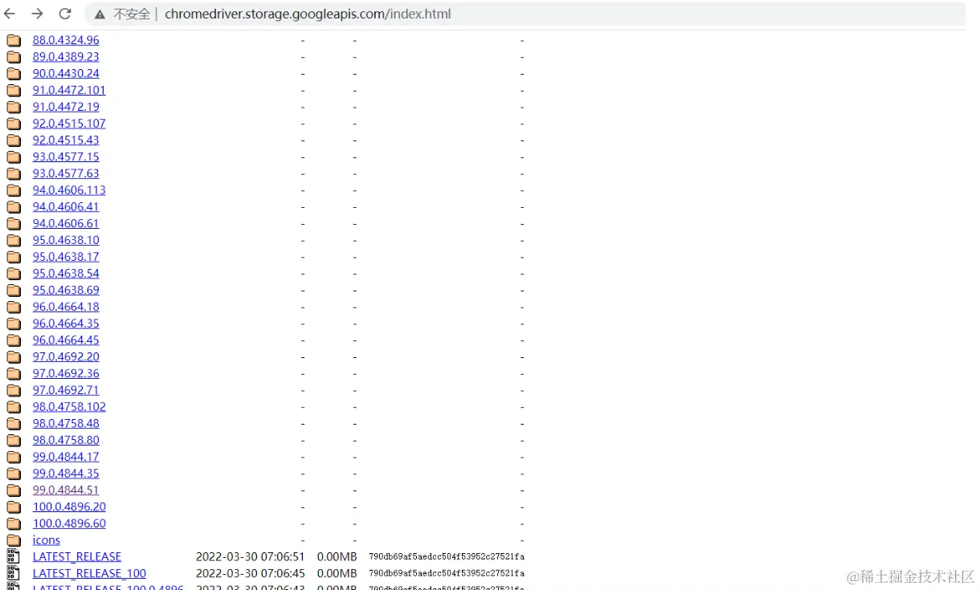Open the 94.0.4606.61 folder link
Viewport: 980px width, 590px height.
(66, 223)
